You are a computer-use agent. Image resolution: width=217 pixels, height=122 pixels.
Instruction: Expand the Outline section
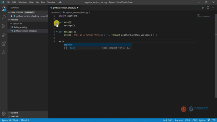pos(9,113)
